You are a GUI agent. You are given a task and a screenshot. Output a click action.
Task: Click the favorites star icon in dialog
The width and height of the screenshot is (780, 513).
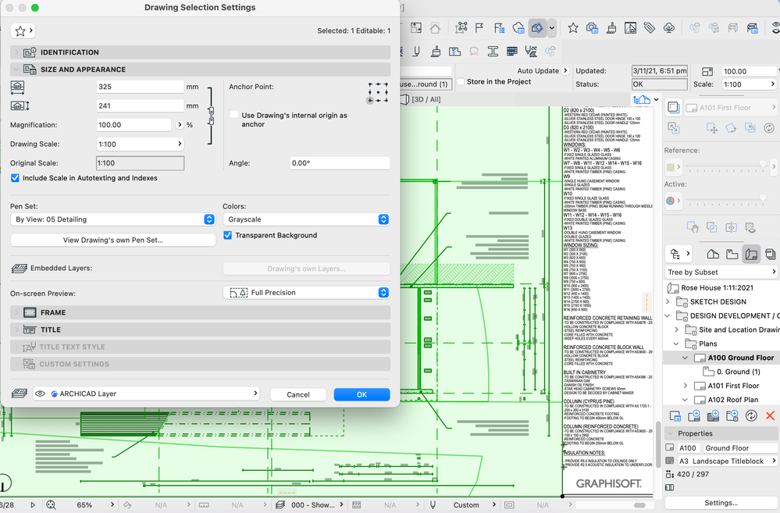point(19,30)
